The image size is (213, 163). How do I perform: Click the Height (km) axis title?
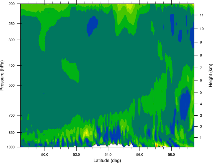click(210, 75)
